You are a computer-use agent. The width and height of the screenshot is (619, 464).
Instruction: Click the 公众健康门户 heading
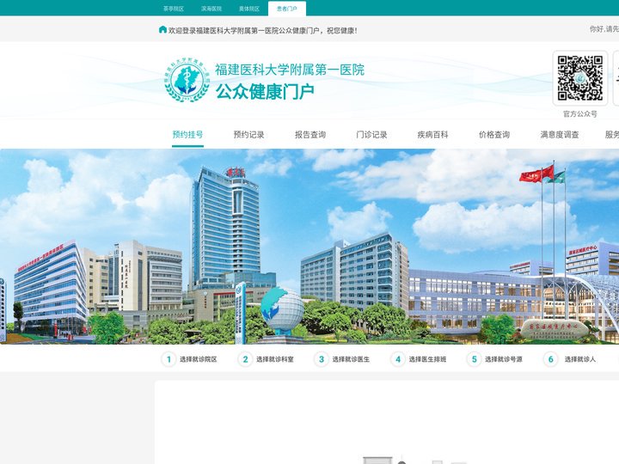[265, 92]
